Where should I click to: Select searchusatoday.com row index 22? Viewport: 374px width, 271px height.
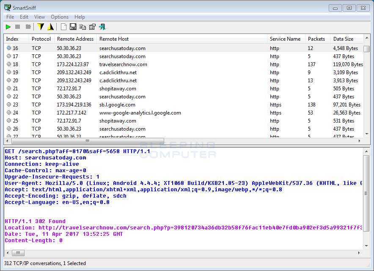tap(184, 97)
